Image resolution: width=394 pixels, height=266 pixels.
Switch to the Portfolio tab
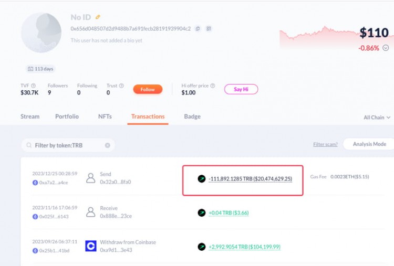click(67, 116)
